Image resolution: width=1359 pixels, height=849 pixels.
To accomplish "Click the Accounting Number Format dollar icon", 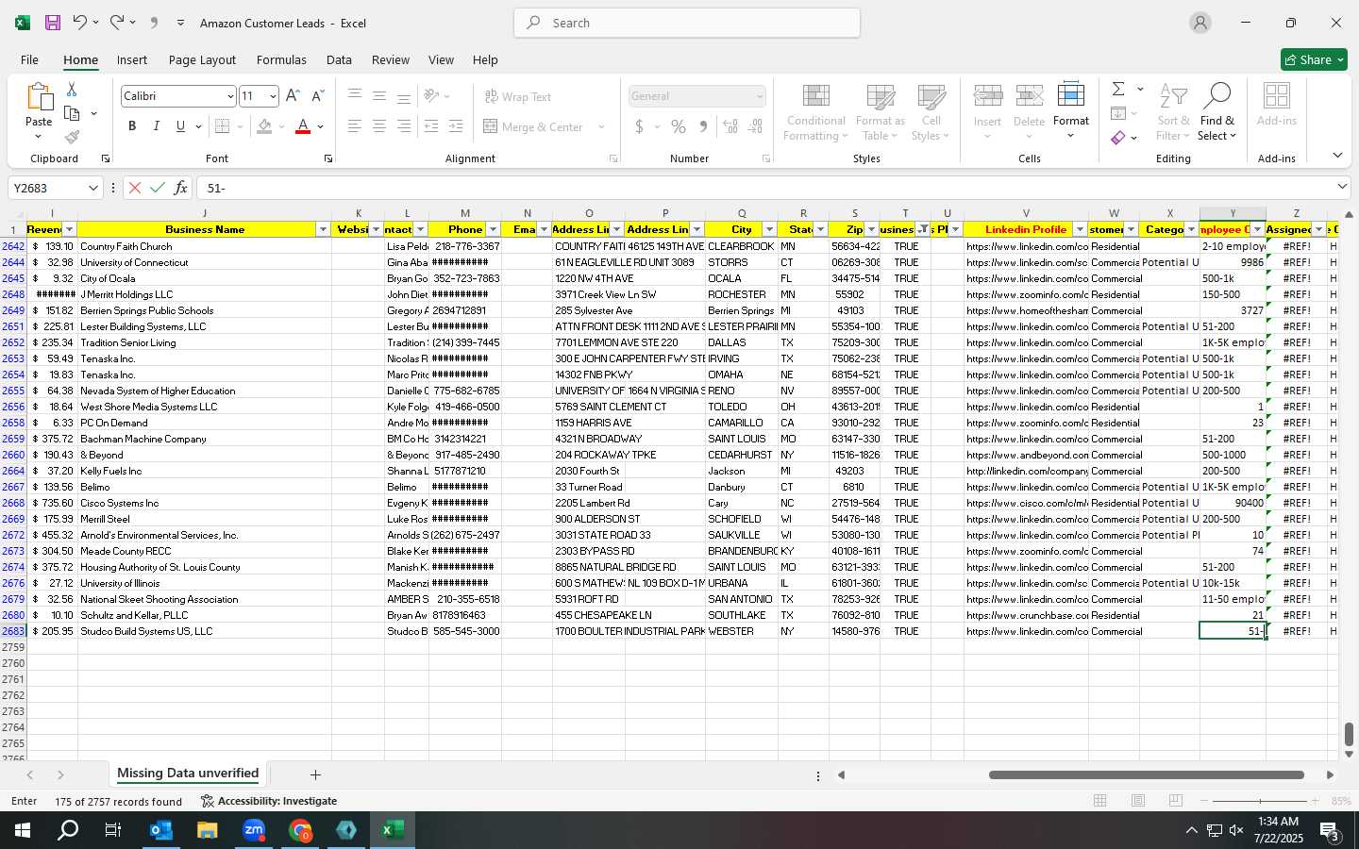I will 639,126.
